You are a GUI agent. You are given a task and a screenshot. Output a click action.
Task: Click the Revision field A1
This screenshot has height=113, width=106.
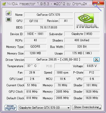[66, 21]
